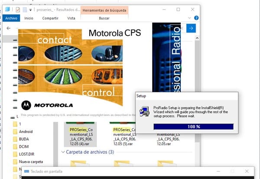Viewport: 260px width, 179px height.
Task: Open the Buscar ribbon tab
Action: (x=104, y=18)
